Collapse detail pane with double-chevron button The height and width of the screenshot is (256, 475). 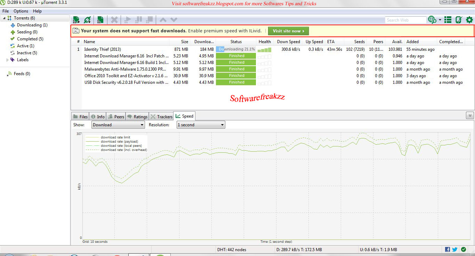click(x=470, y=115)
